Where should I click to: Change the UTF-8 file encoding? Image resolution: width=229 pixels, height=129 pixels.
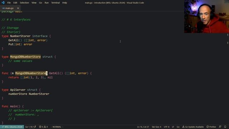pos(166,127)
